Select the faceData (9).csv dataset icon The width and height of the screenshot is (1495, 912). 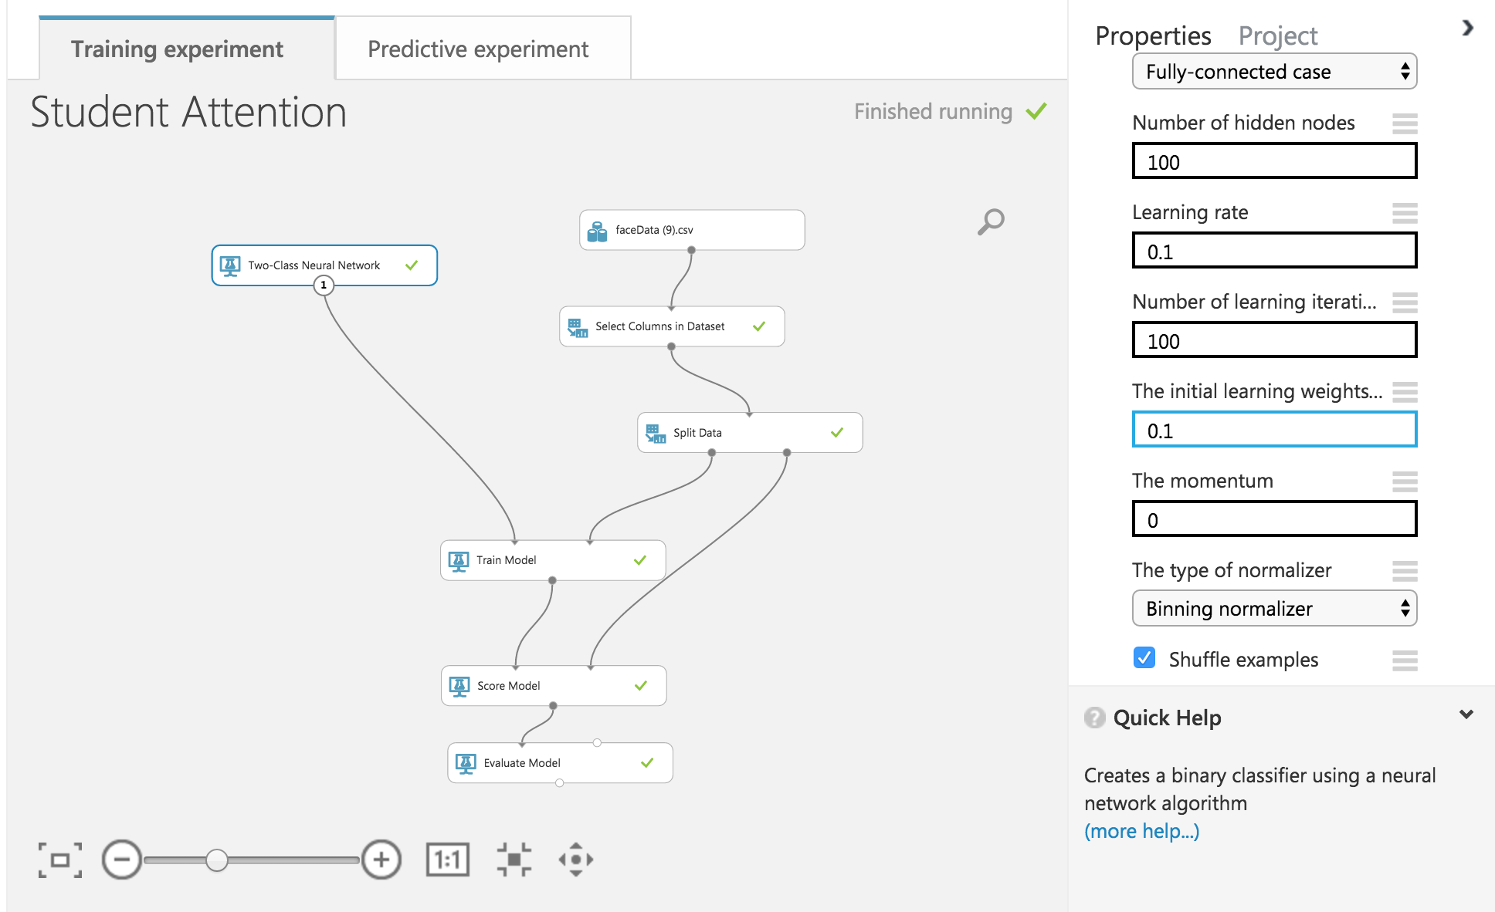(597, 231)
